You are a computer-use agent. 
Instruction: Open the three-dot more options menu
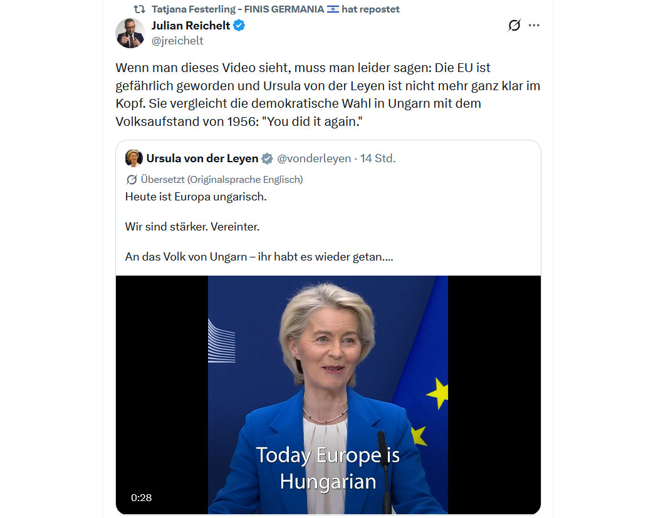[534, 26]
